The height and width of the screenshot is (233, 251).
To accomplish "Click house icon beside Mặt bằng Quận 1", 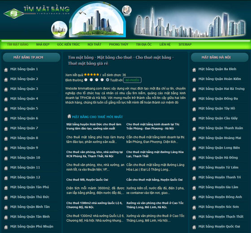I will click(x=6, y=70).
